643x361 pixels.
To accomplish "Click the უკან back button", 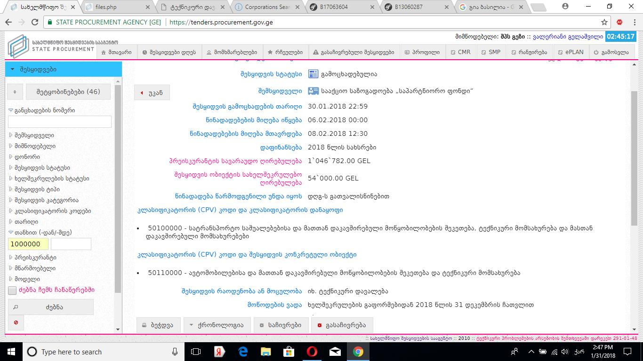I will 152,93.
